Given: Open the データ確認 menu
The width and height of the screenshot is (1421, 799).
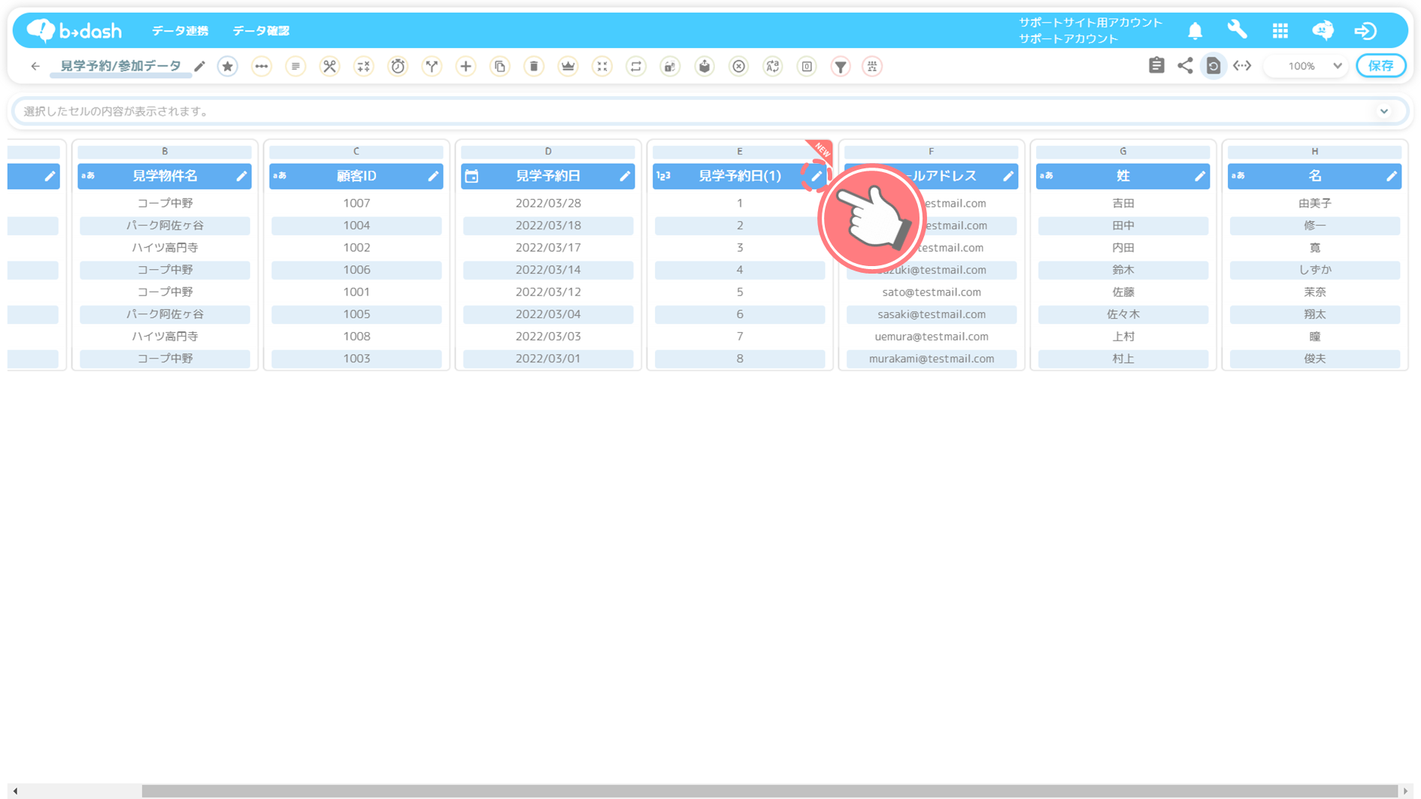Looking at the screenshot, I should [261, 31].
